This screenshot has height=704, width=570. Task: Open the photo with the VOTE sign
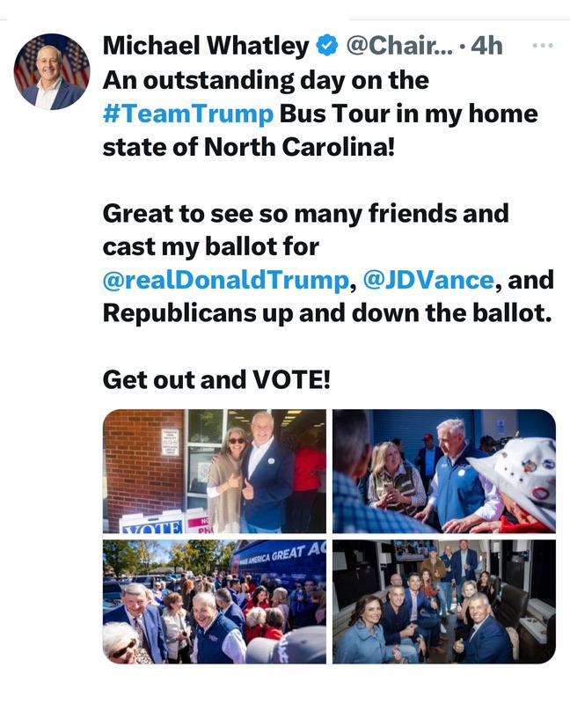coord(215,471)
